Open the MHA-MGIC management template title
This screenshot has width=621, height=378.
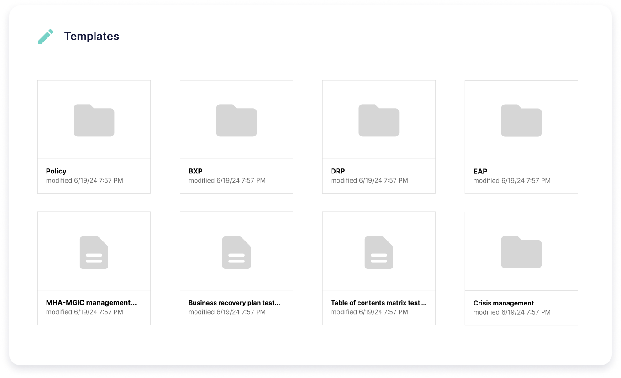(x=91, y=303)
